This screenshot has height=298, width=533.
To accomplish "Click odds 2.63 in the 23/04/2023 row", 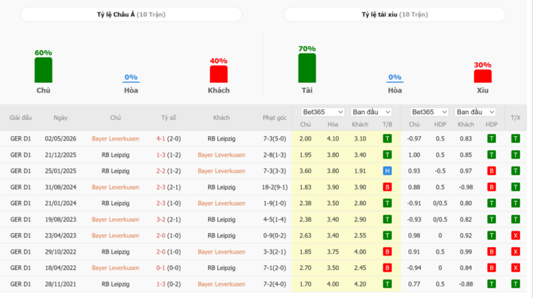I will (x=305, y=236).
